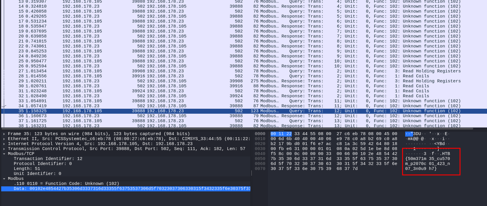Select highlighted packet 35 at 1.158325
Image resolution: width=487 pixels, height=206 pixels.
pyautogui.click(x=243, y=111)
